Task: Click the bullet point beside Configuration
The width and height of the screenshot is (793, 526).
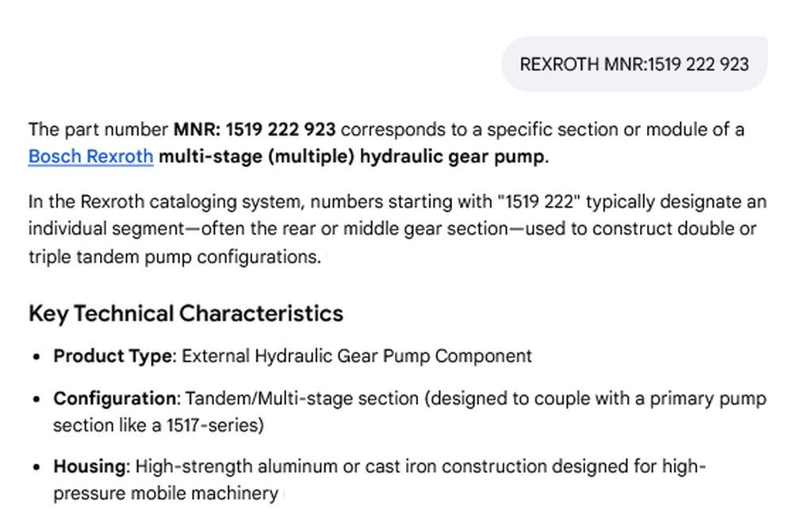Action: tap(36, 399)
